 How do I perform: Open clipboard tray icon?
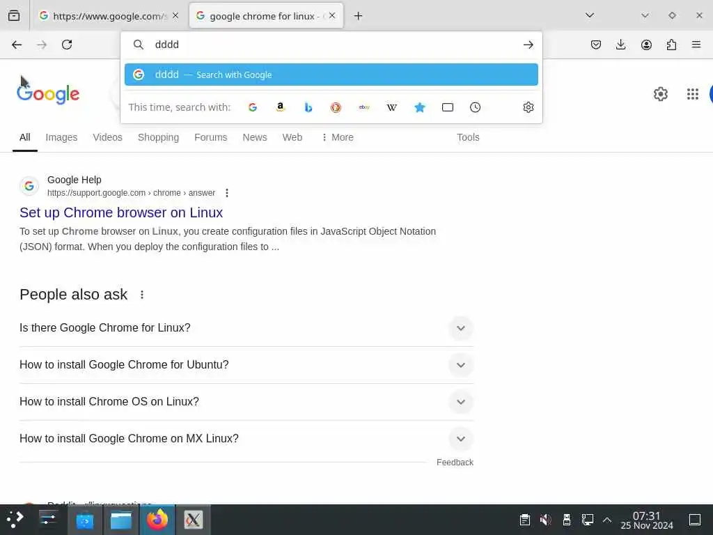pyautogui.click(x=525, y=520)
